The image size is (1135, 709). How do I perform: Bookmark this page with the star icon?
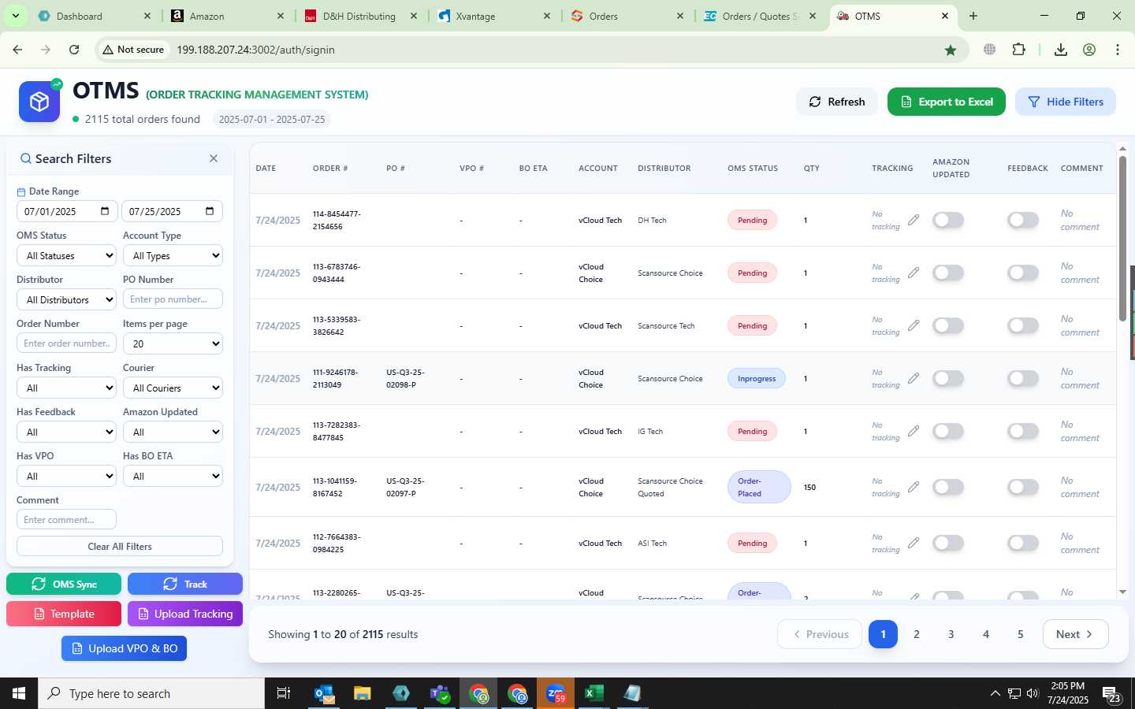[951, 50]
